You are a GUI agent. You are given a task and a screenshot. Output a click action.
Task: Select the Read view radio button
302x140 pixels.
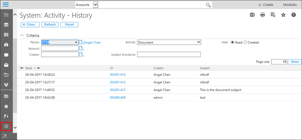232,43
